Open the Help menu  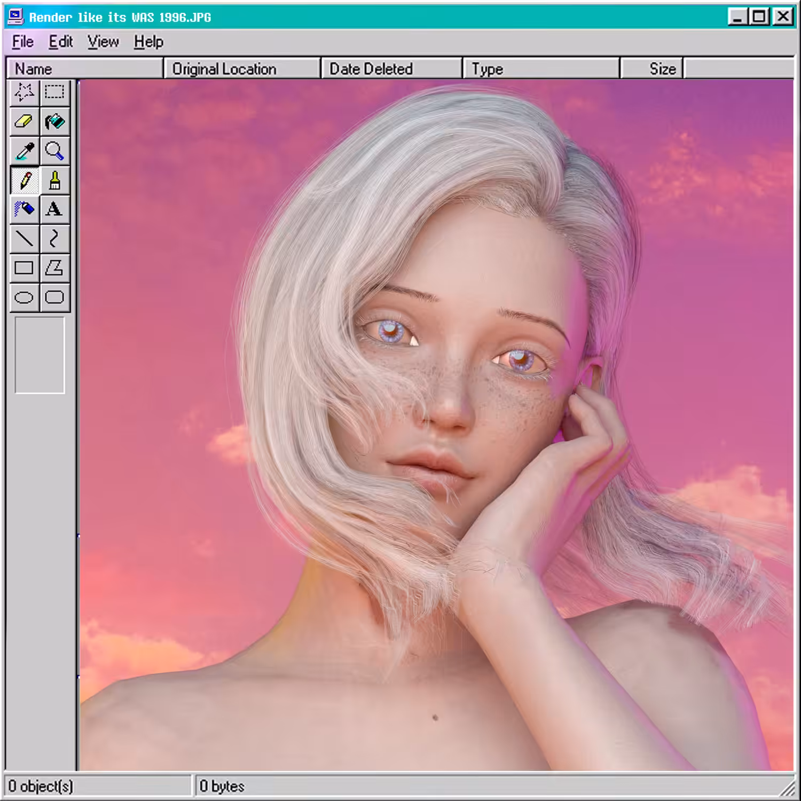[148, 42]
